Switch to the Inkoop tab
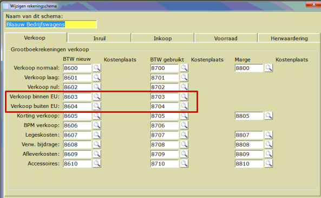 [x=163, y=39]
